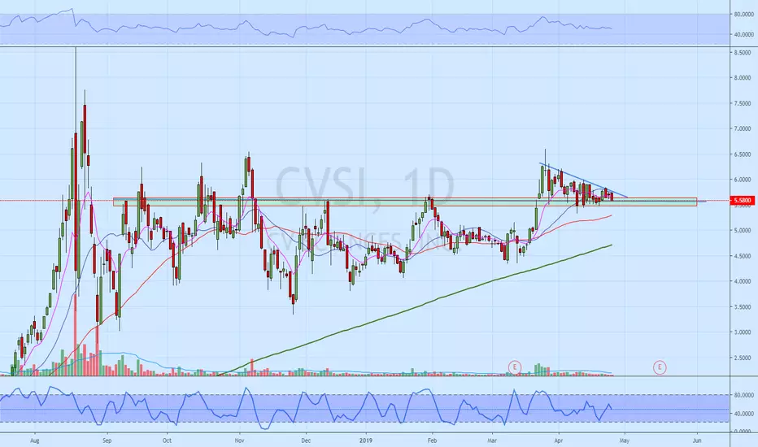The height and width of the screenshot is (447, 758).
Task: Click the Nov label on time axis
Action: 239,440
